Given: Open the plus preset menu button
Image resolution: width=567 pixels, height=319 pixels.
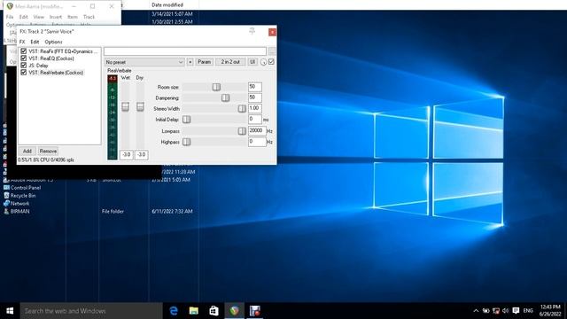Looking at the screenshot, I should pos(190,62).
